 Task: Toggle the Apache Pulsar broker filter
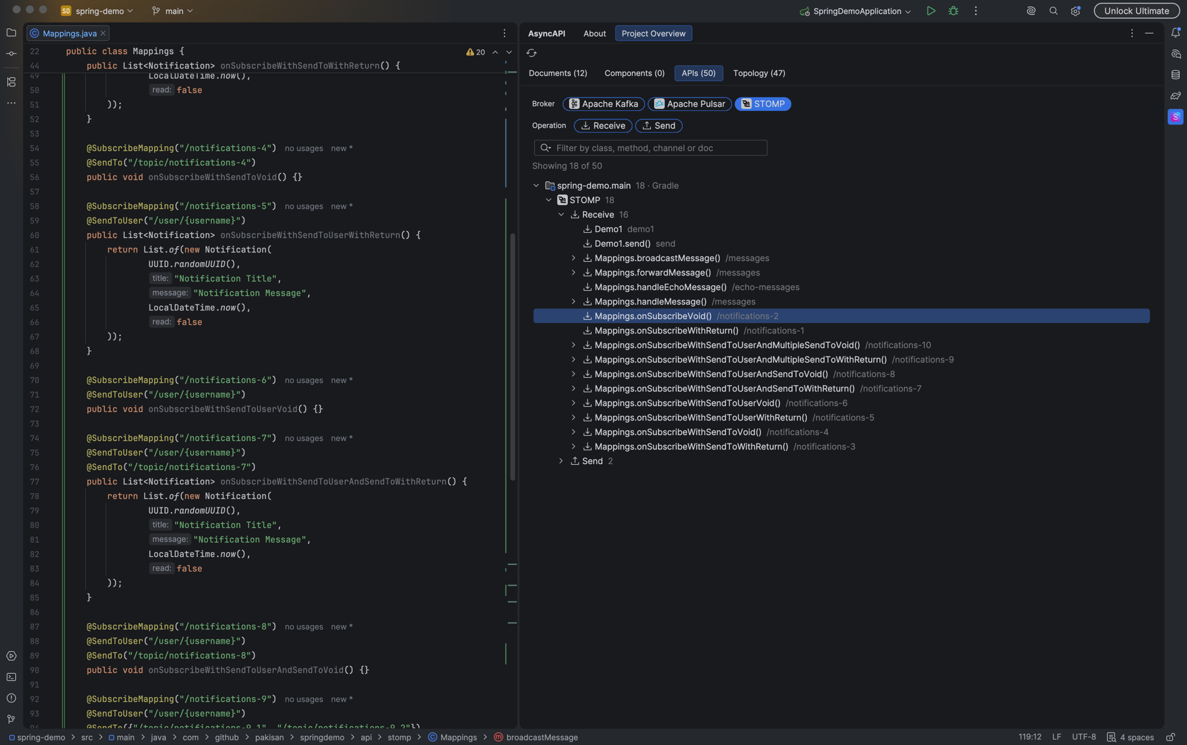[x=689, y=104]
